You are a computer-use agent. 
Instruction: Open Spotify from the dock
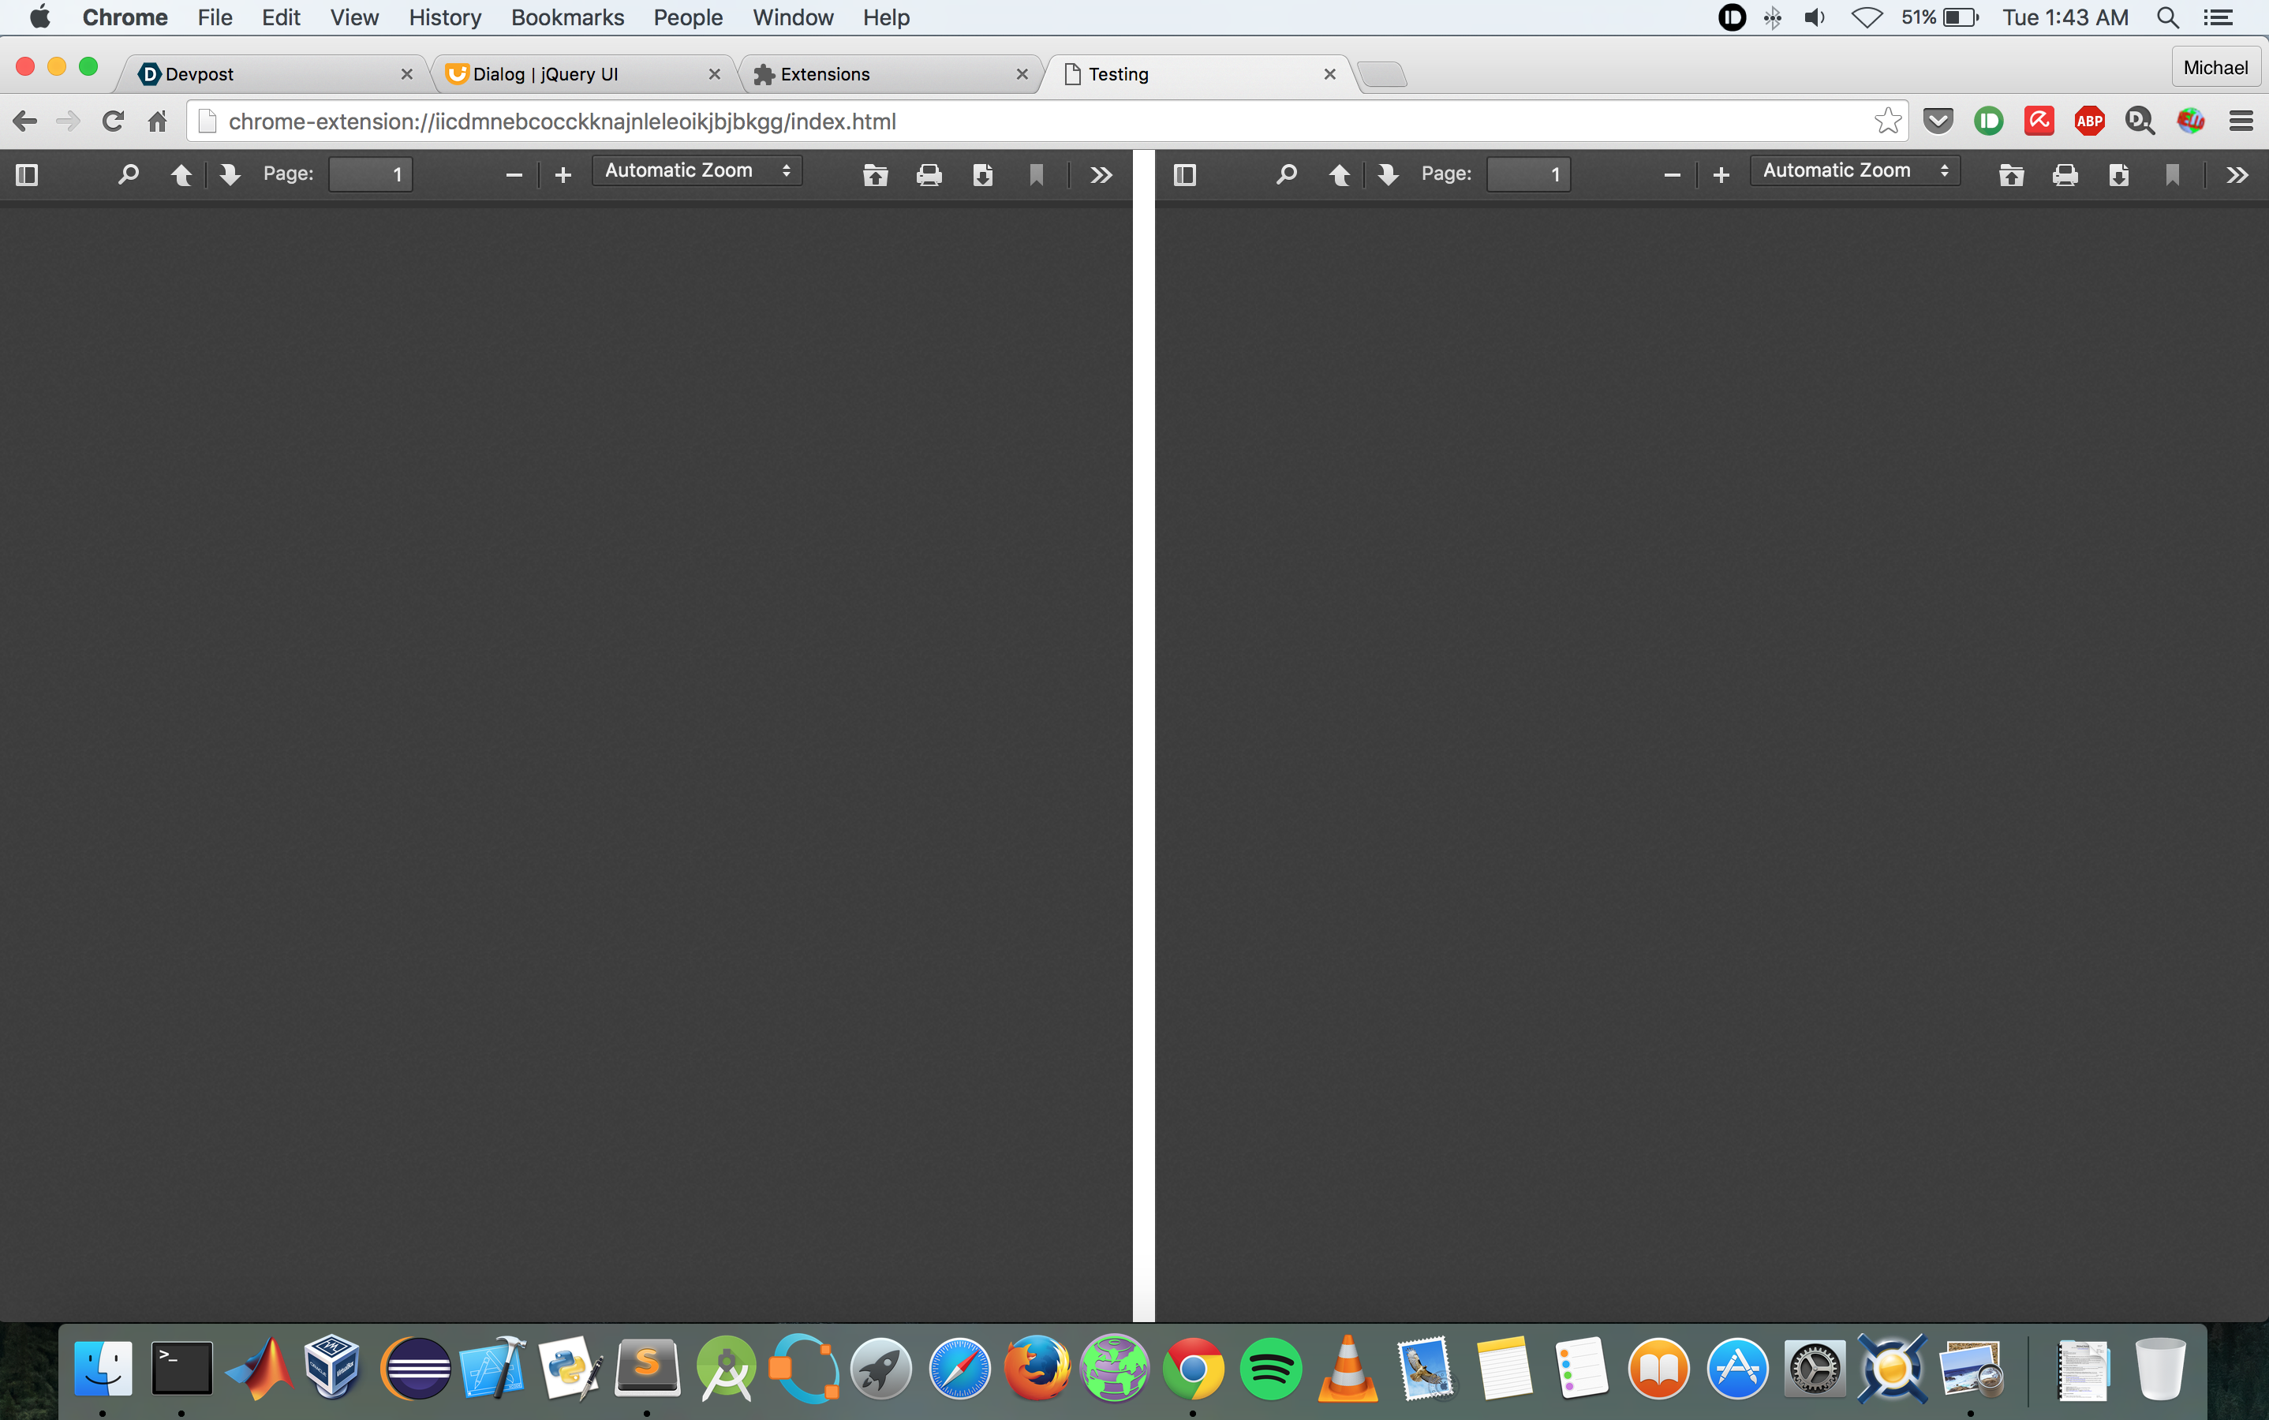[x=1271, y=1369]
